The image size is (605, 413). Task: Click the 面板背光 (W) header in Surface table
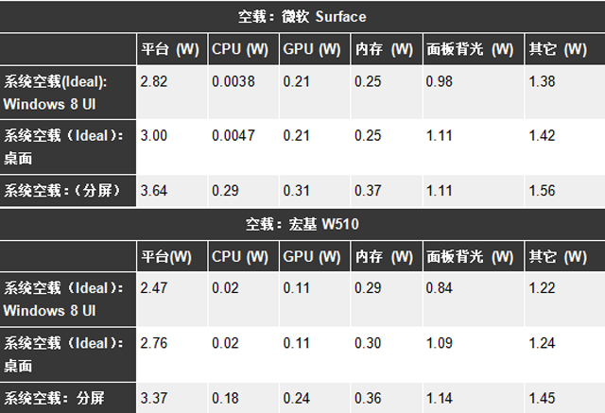[x=470, y=49]
